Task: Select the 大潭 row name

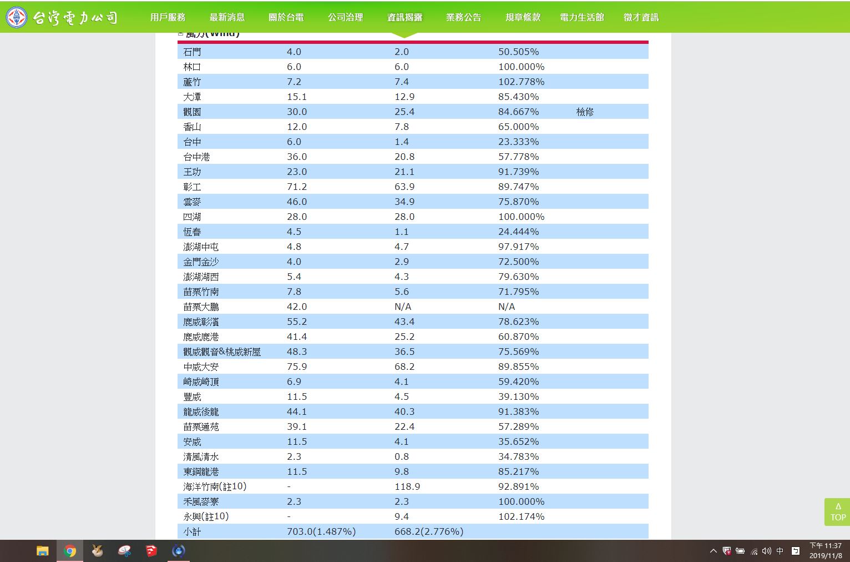Action: [x=192, y=97]
